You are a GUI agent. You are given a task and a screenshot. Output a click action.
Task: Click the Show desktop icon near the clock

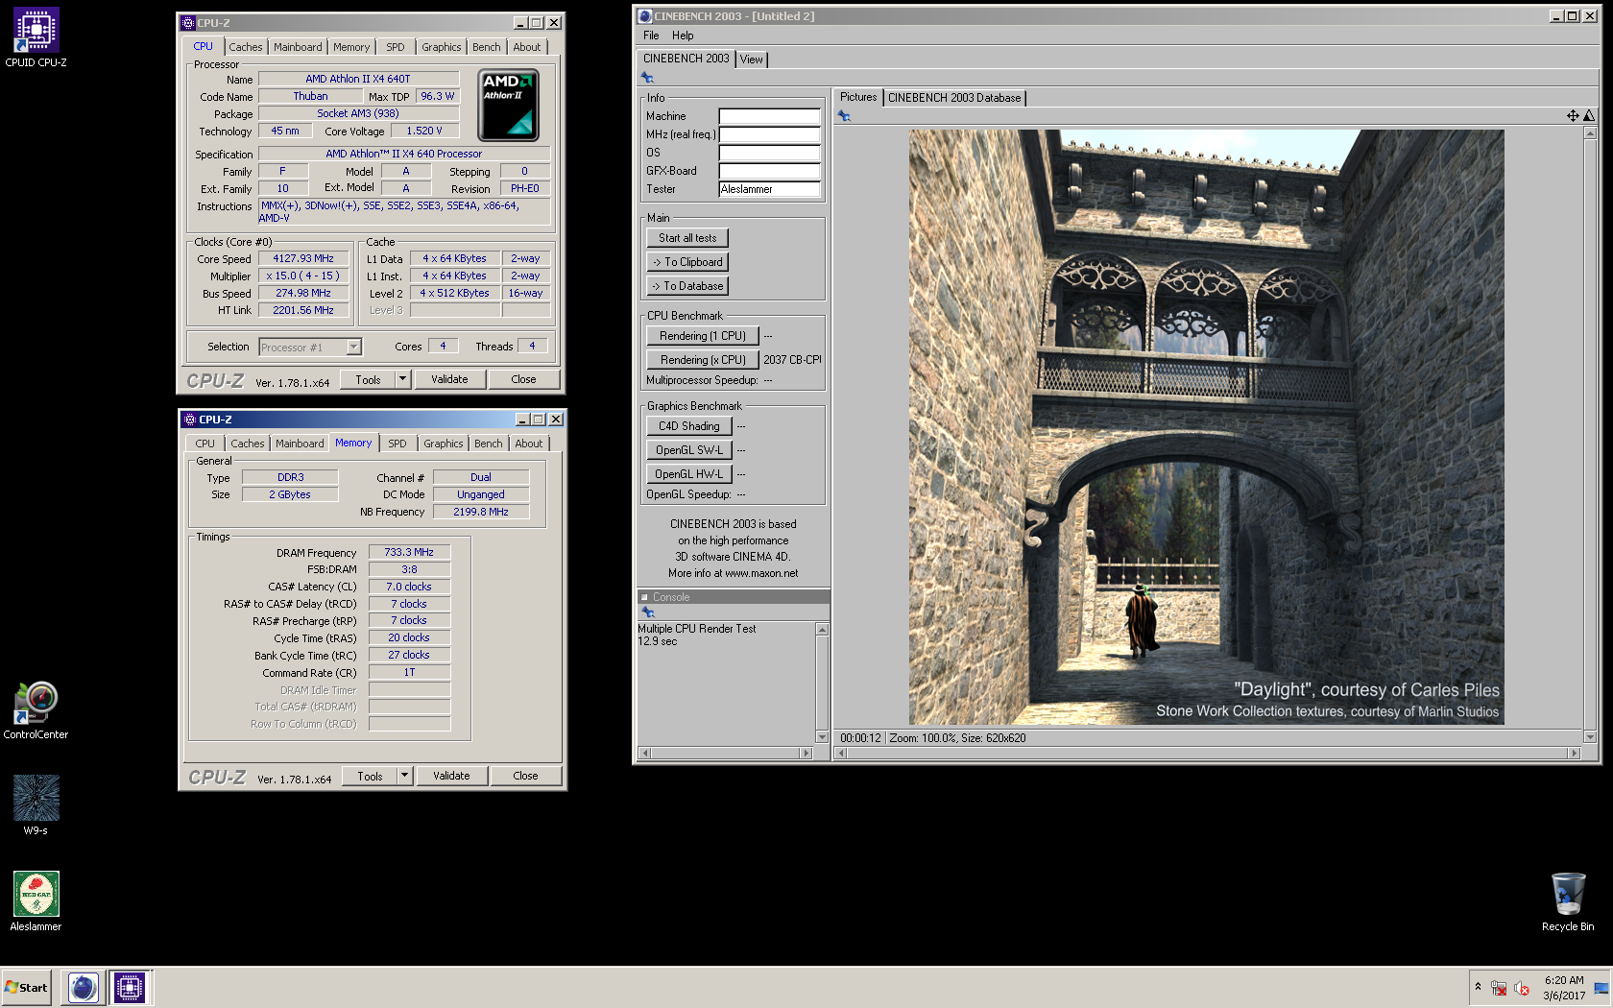(1601, 988)
